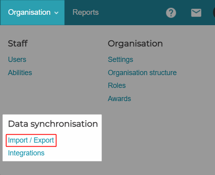The image size is (215, 175).
Task: Open organisation Settings link
Action: 120,60
